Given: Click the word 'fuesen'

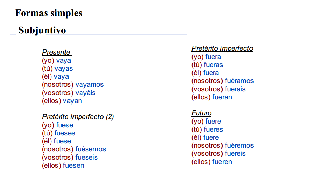Looking at the screenshot, I should tap(73, 165).
